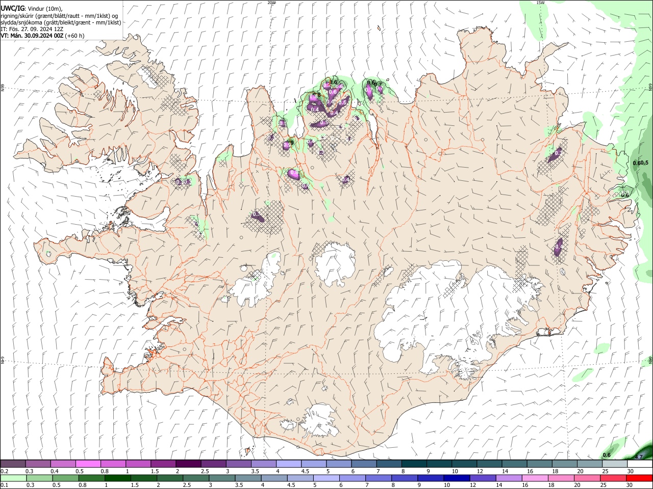Select the upper legend swatch starting at 0.3
The image size is (653, 489).
click(38, 464)
